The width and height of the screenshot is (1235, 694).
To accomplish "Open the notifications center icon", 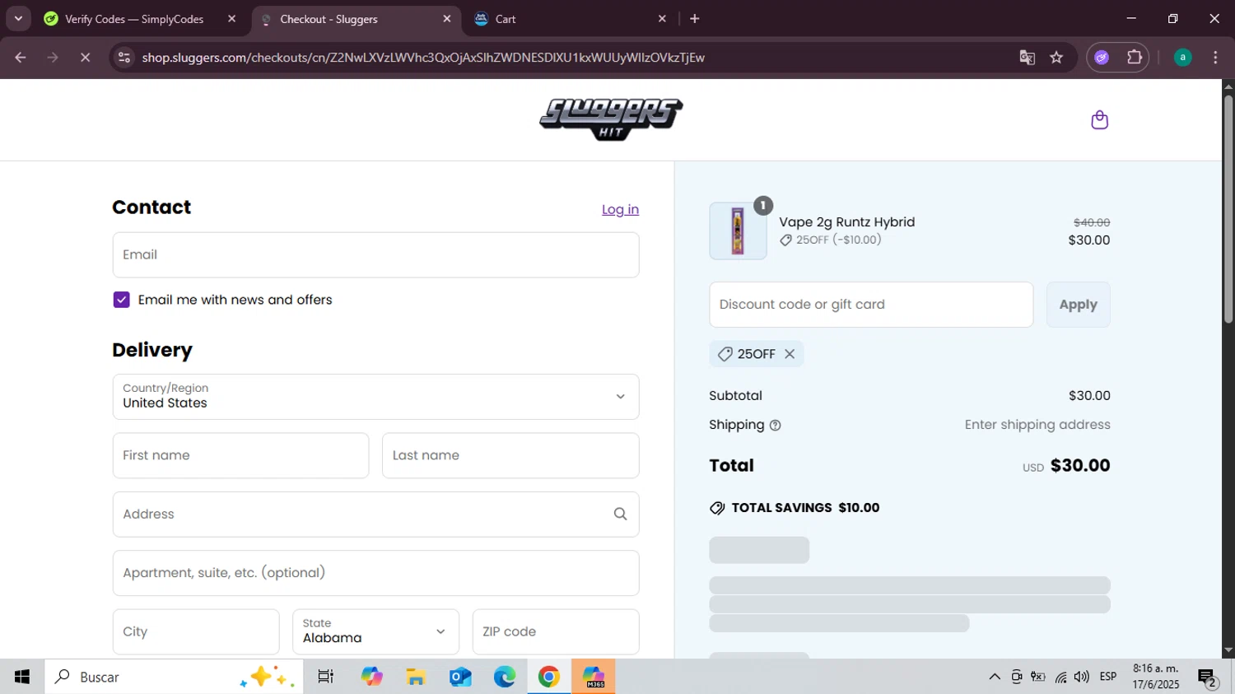I will coord(1208,678).
